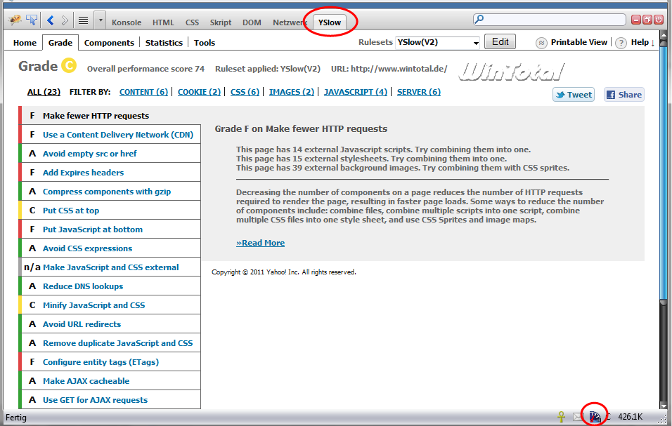672x426 pixels.
Task: Select Configure entity tags (ETags) rule
Action: click(x=110, y=362)
